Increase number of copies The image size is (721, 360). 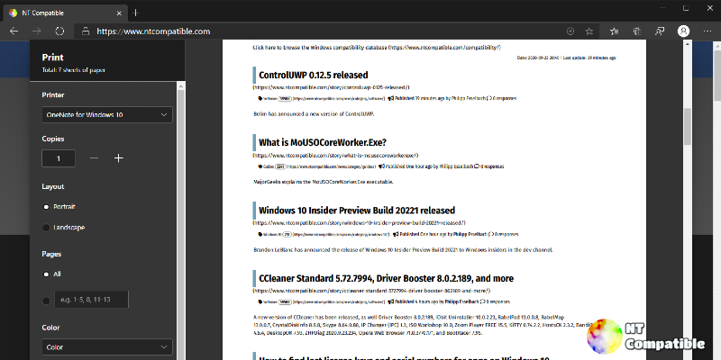pyautogui.click(x=119, y=158)
